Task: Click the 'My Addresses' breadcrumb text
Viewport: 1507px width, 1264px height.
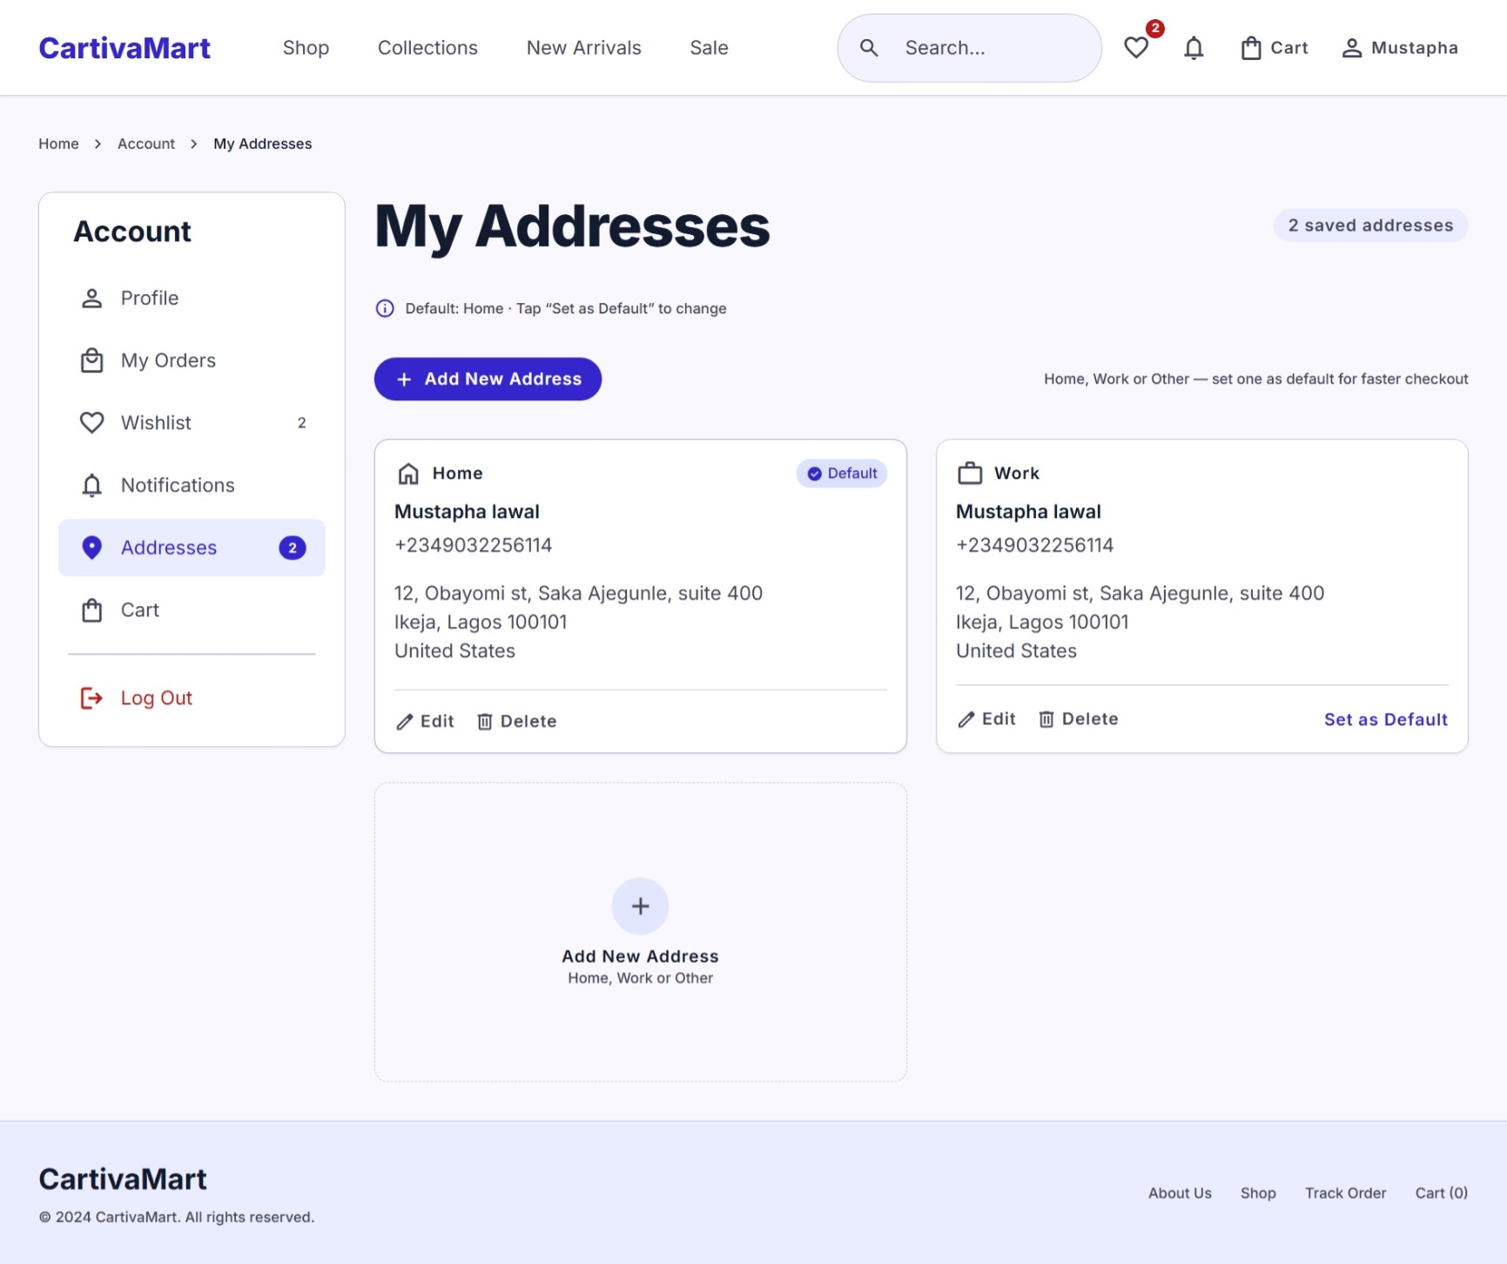Action: [x=263, y=144]
